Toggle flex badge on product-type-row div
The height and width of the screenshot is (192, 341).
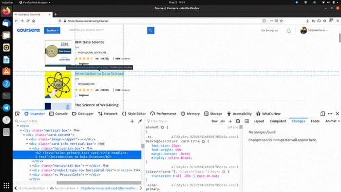tap(137, 170)
